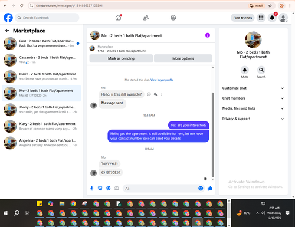
Task: Mute the conversation with bell icon
Action: click(245, 70)
